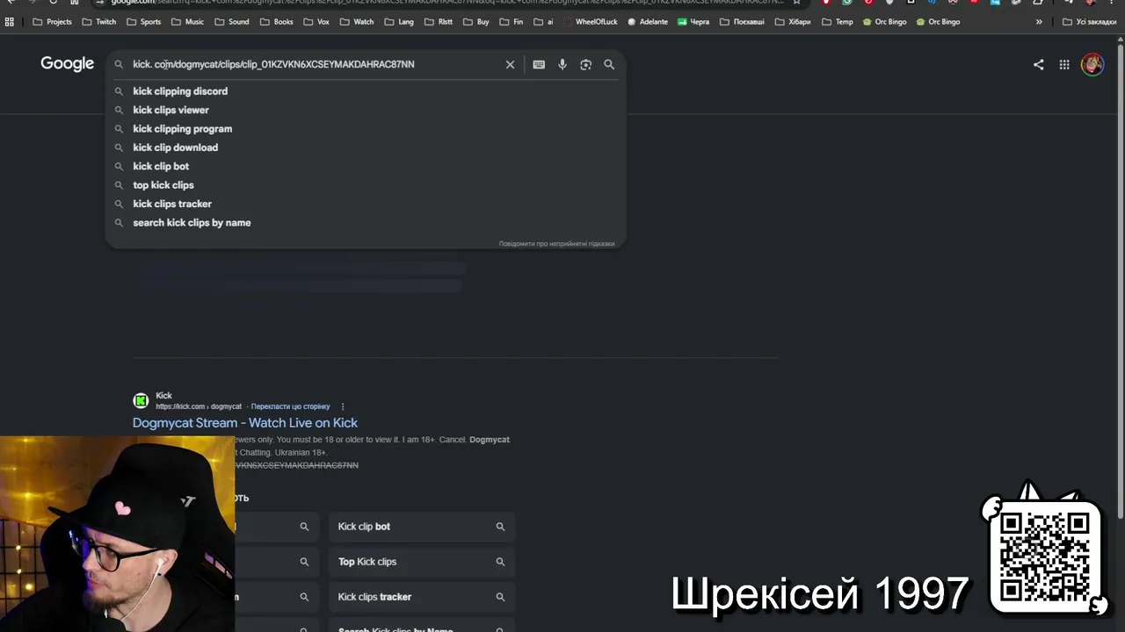Open the Fin bookmark folder
Viewport: 1125px width, 632px height.
[511, 22]
